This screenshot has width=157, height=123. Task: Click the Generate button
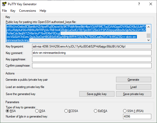click(134, 80)
